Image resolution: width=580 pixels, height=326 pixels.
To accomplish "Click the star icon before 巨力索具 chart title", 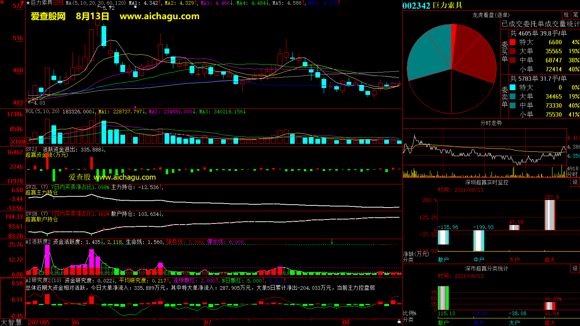I will coord(28,3).
